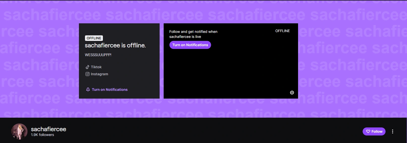Click 'Follow and get notified' message text
Viewport: 407px width, 143px height.
point(193,34)
